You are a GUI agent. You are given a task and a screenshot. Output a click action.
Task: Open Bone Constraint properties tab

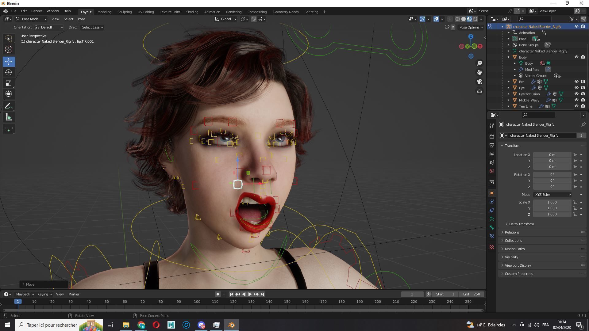(x=492, y=236)
